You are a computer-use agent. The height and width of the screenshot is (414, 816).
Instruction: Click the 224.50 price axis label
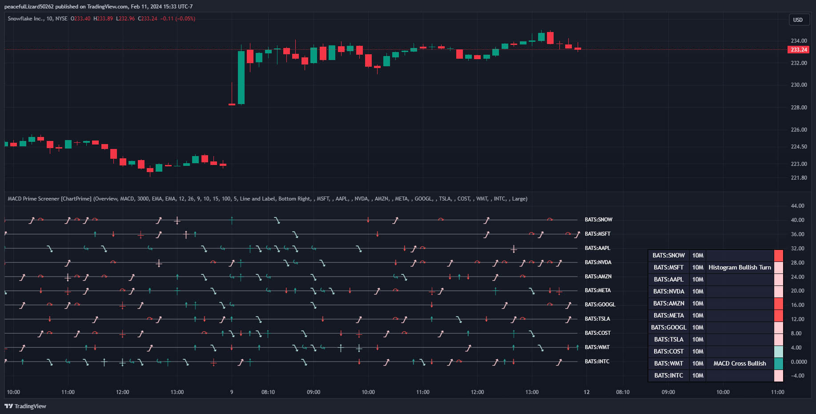[x=799, y=147]
